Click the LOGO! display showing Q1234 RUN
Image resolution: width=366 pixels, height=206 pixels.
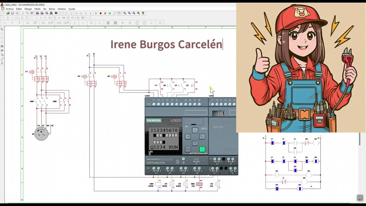click(x=164, y=139)
